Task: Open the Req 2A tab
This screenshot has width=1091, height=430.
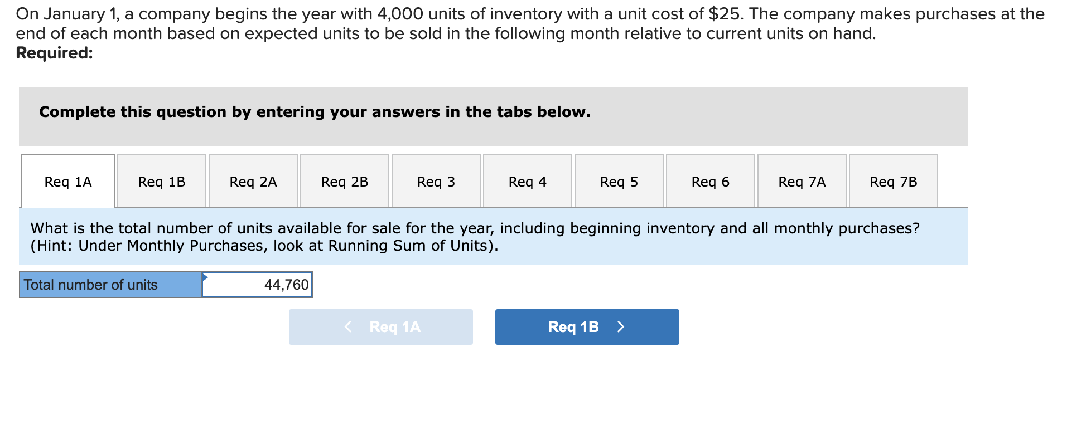Action: point(253,181)
